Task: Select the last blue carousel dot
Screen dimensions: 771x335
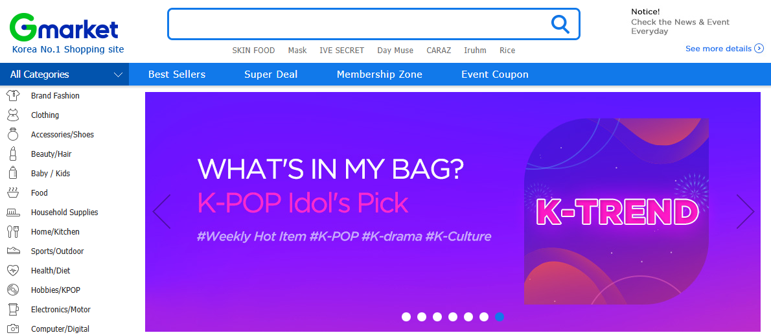Action: point(499,317)
